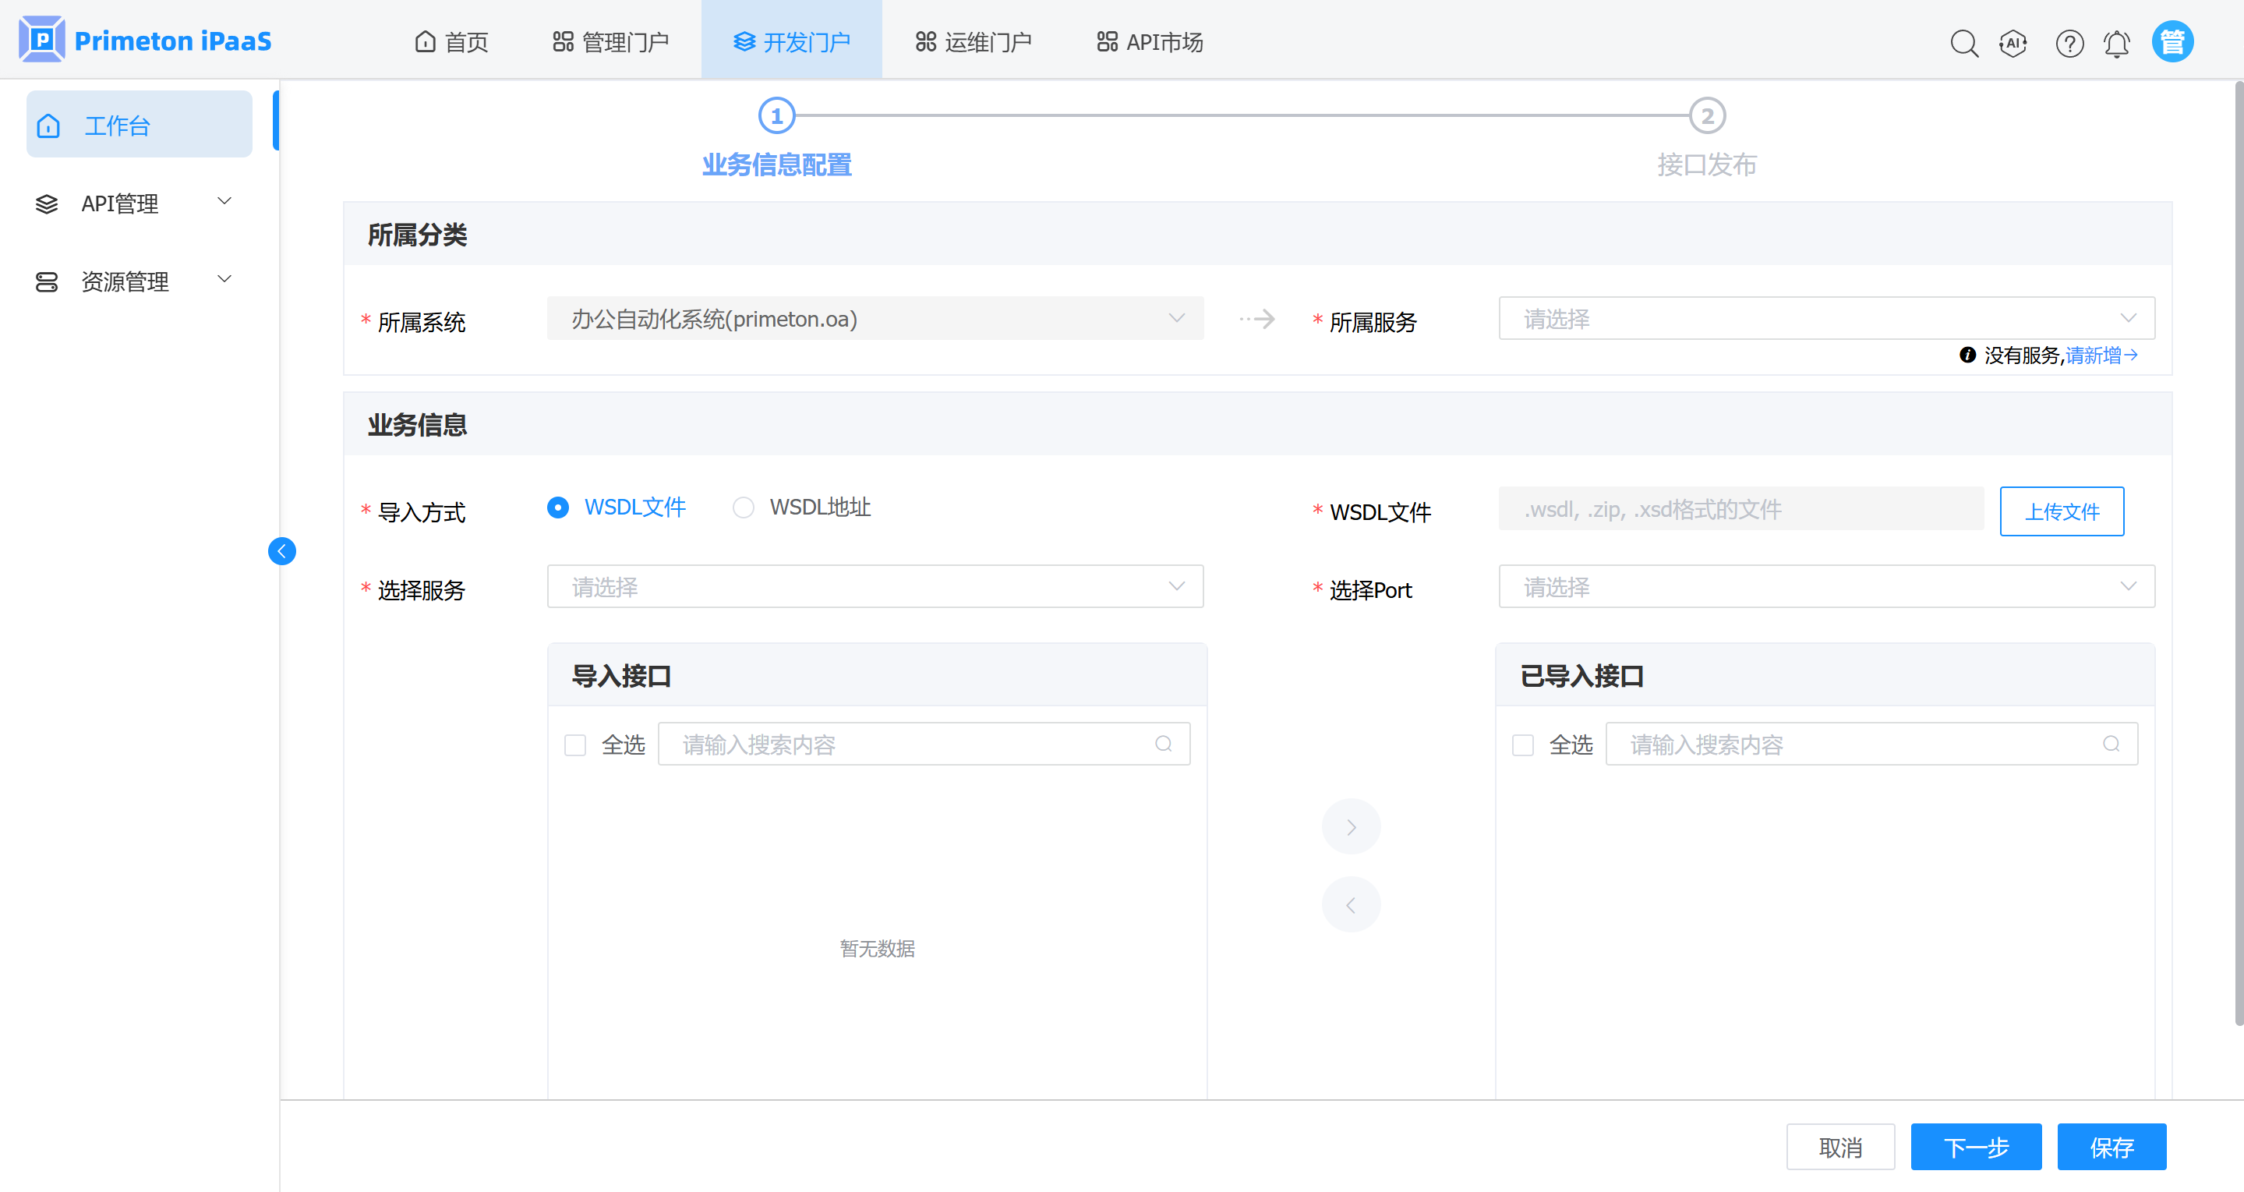The height and width of the screenshot is (1192, 2244).
Task: Open the API市场 tab
Action: click(1150, 42)
